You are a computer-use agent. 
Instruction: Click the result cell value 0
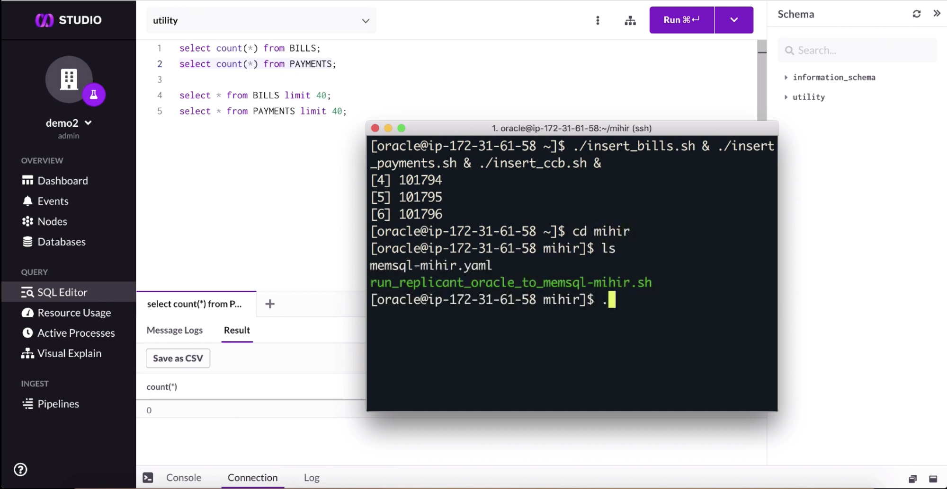pos(149,410)
